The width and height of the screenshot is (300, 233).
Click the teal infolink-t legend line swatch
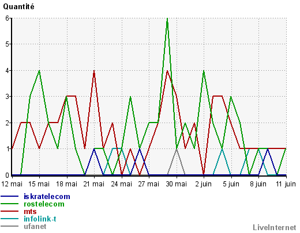pos(10,219)
